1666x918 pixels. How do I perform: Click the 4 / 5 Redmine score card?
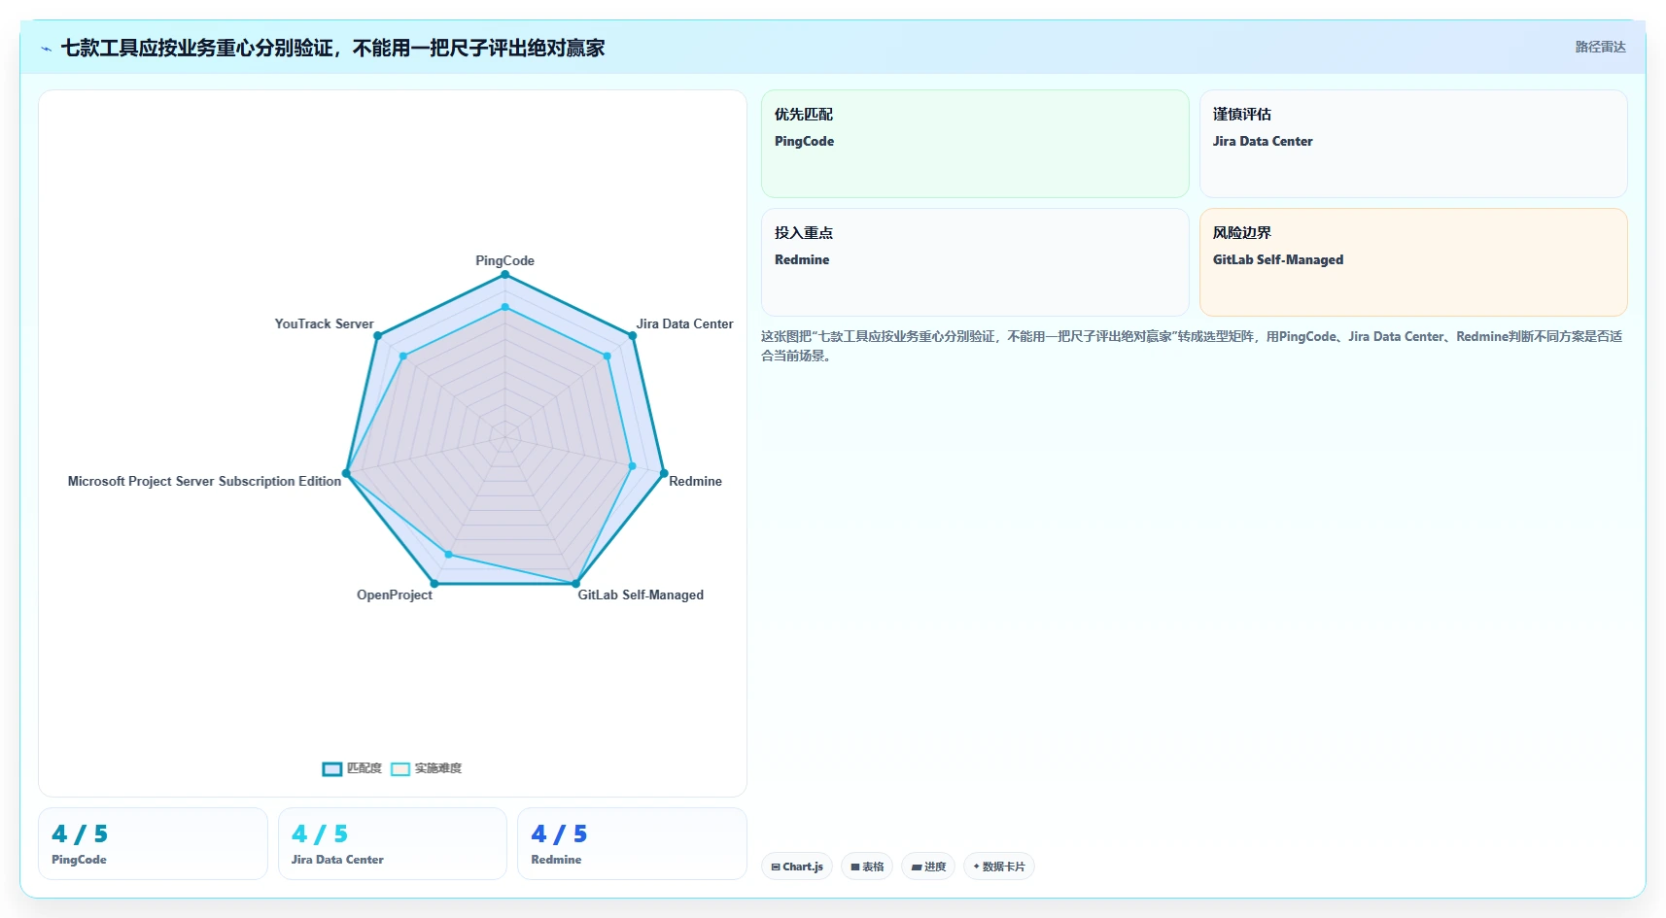632,844
